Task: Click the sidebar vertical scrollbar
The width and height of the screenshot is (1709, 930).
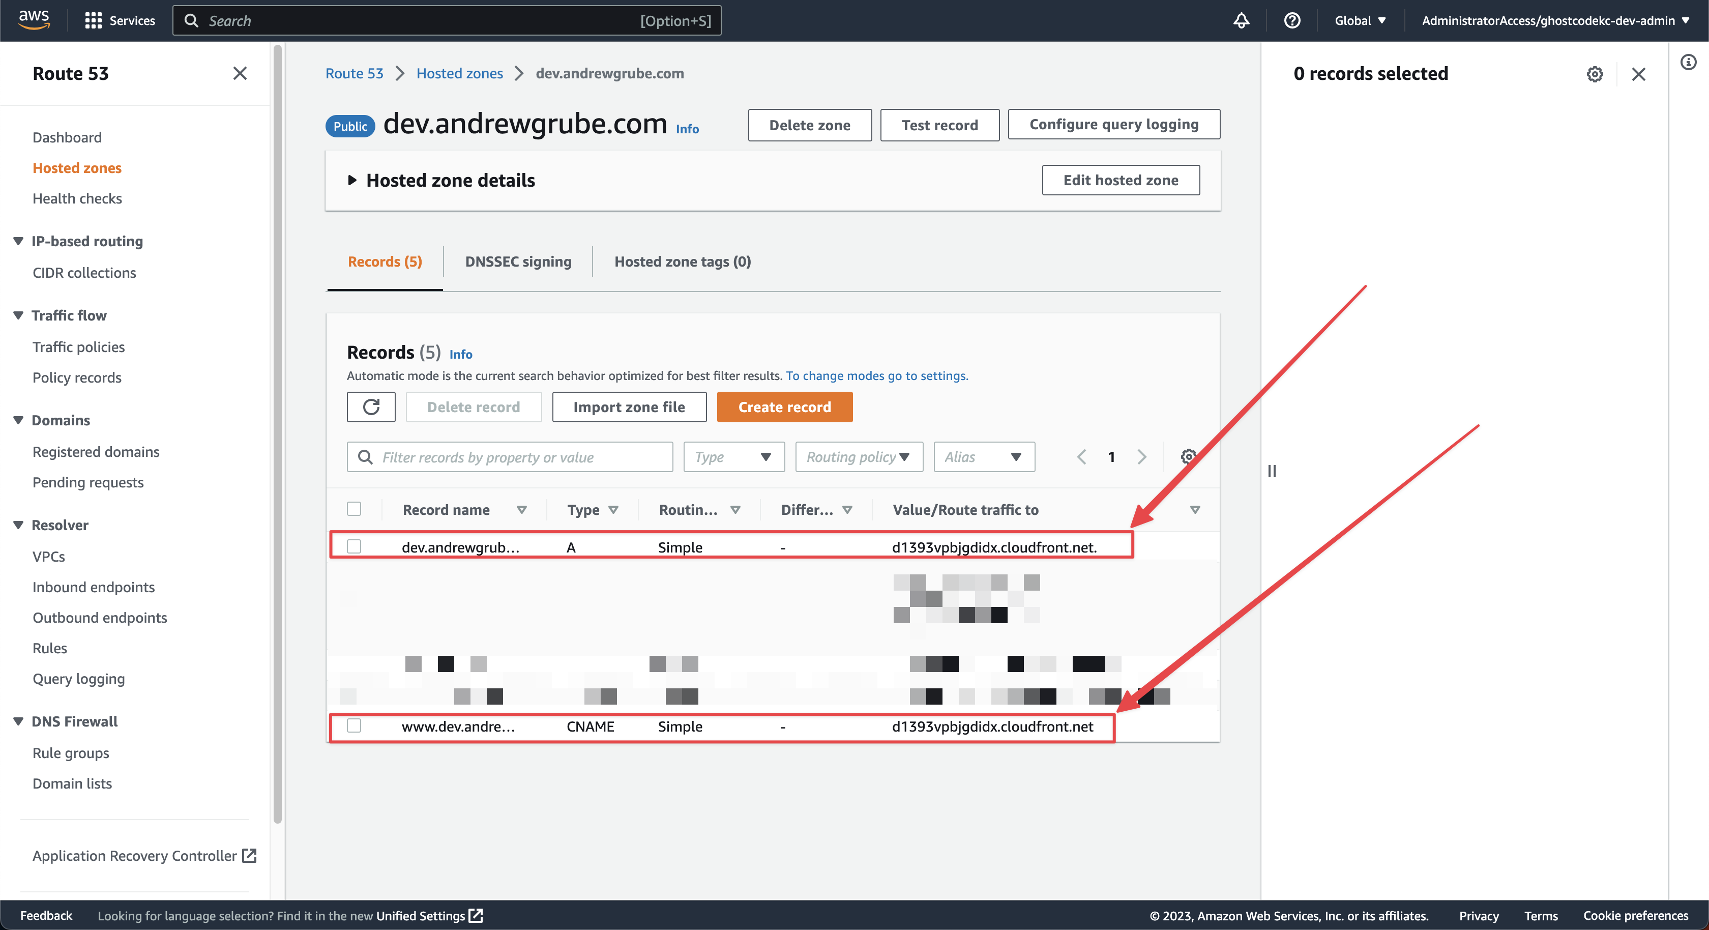Action: click(x=277, y=435)
